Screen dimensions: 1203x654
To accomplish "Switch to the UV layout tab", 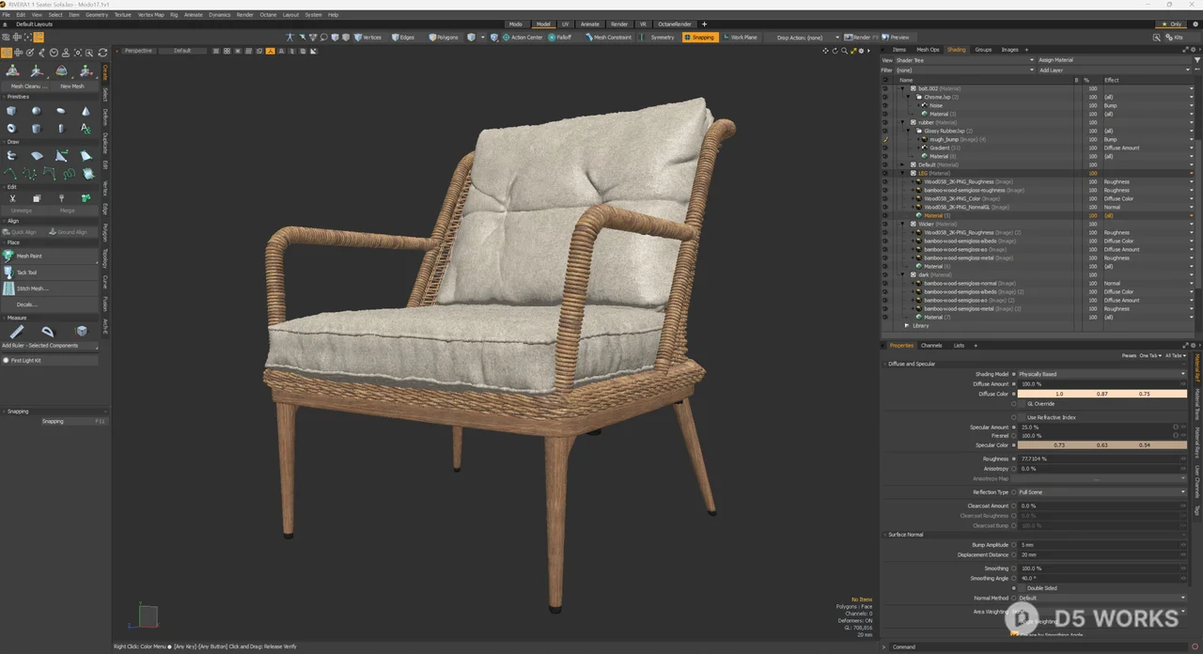I will point(565,24).
